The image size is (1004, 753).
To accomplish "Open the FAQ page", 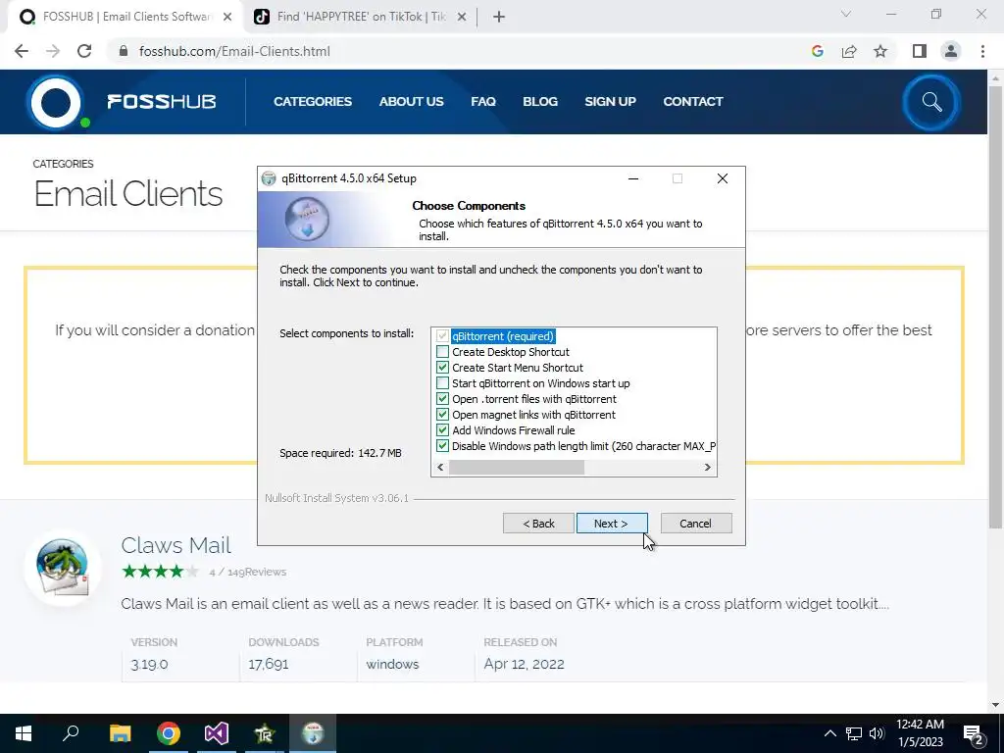I will (483, 102).
